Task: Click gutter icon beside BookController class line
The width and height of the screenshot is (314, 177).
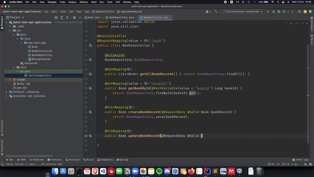Action: [90, 46]
